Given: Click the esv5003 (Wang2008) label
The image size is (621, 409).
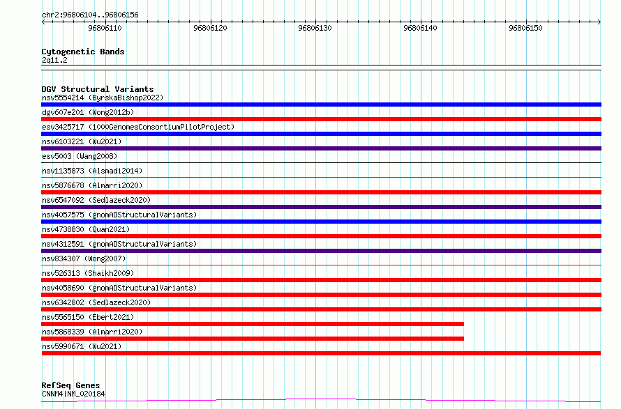Looking at the screenshot, I should 80,156.
